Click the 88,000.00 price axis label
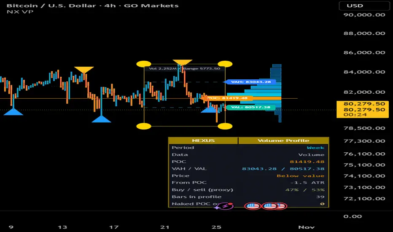 364,33
